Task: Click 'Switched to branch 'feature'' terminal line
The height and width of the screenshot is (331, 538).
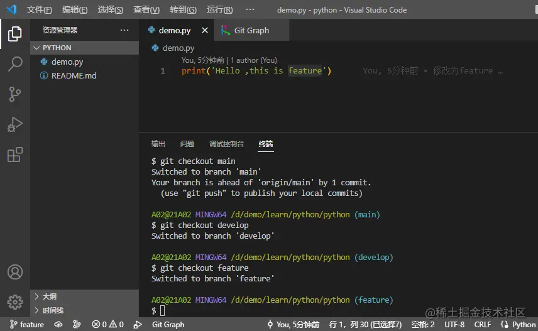Action: click(212, 278)
